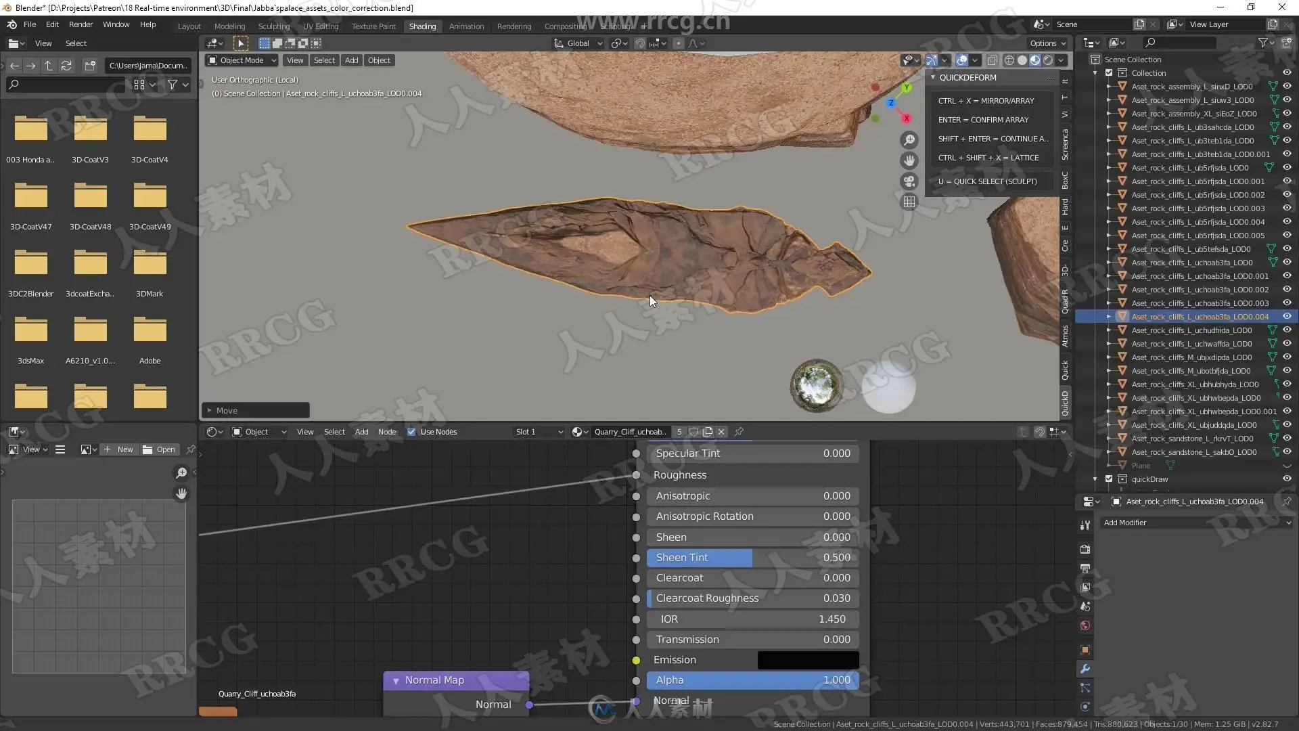Hide Aset_rock_cliffs_L_uchudhida_LOD0 with eye icon
This screenshot has height=731, width=1299.
click(x=1287, y=330)
